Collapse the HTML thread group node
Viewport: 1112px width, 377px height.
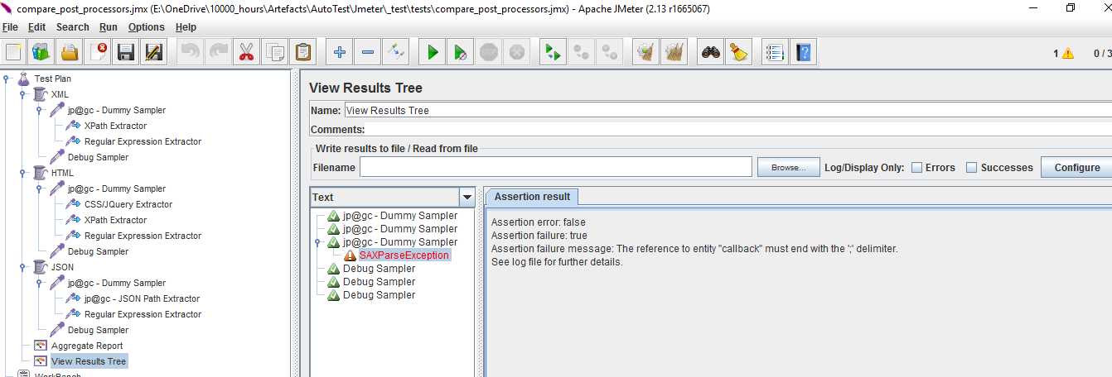pyautogui.click(x=23, y=173)
